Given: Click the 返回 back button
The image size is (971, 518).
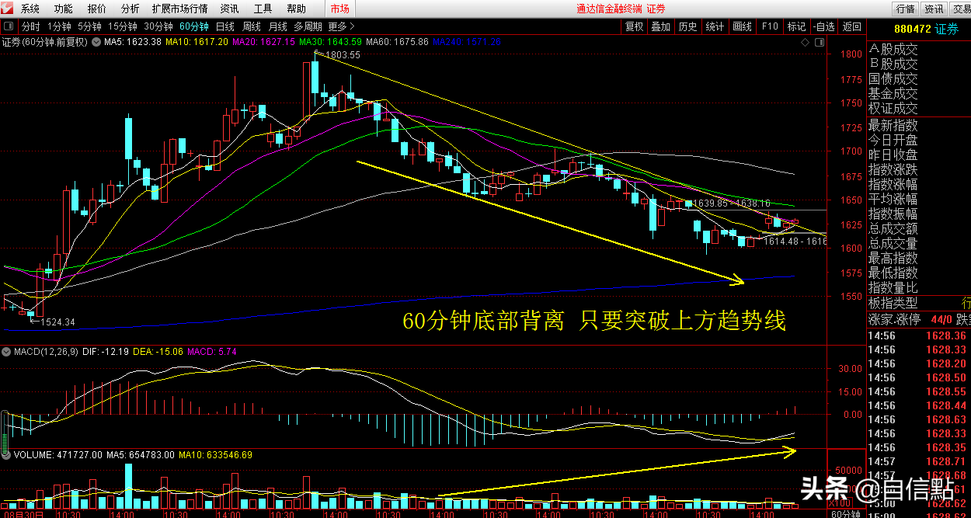Looking at the screenshot, I should (852, 26).
